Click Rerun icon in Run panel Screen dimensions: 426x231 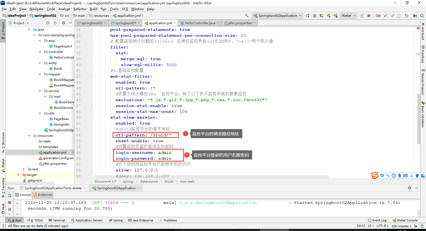click(10, 196)
